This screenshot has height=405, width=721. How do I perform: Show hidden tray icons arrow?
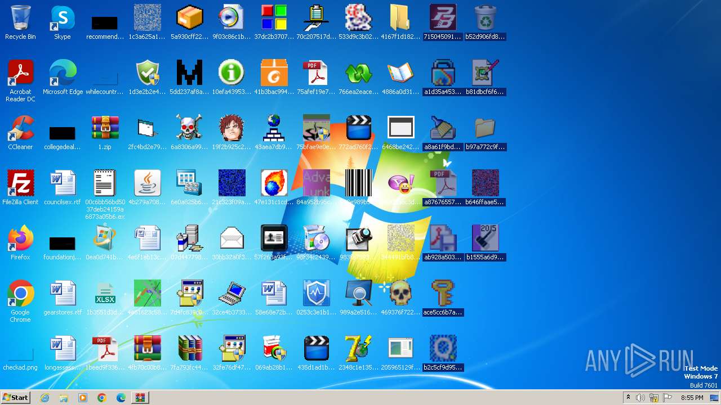tap(628, 398)
